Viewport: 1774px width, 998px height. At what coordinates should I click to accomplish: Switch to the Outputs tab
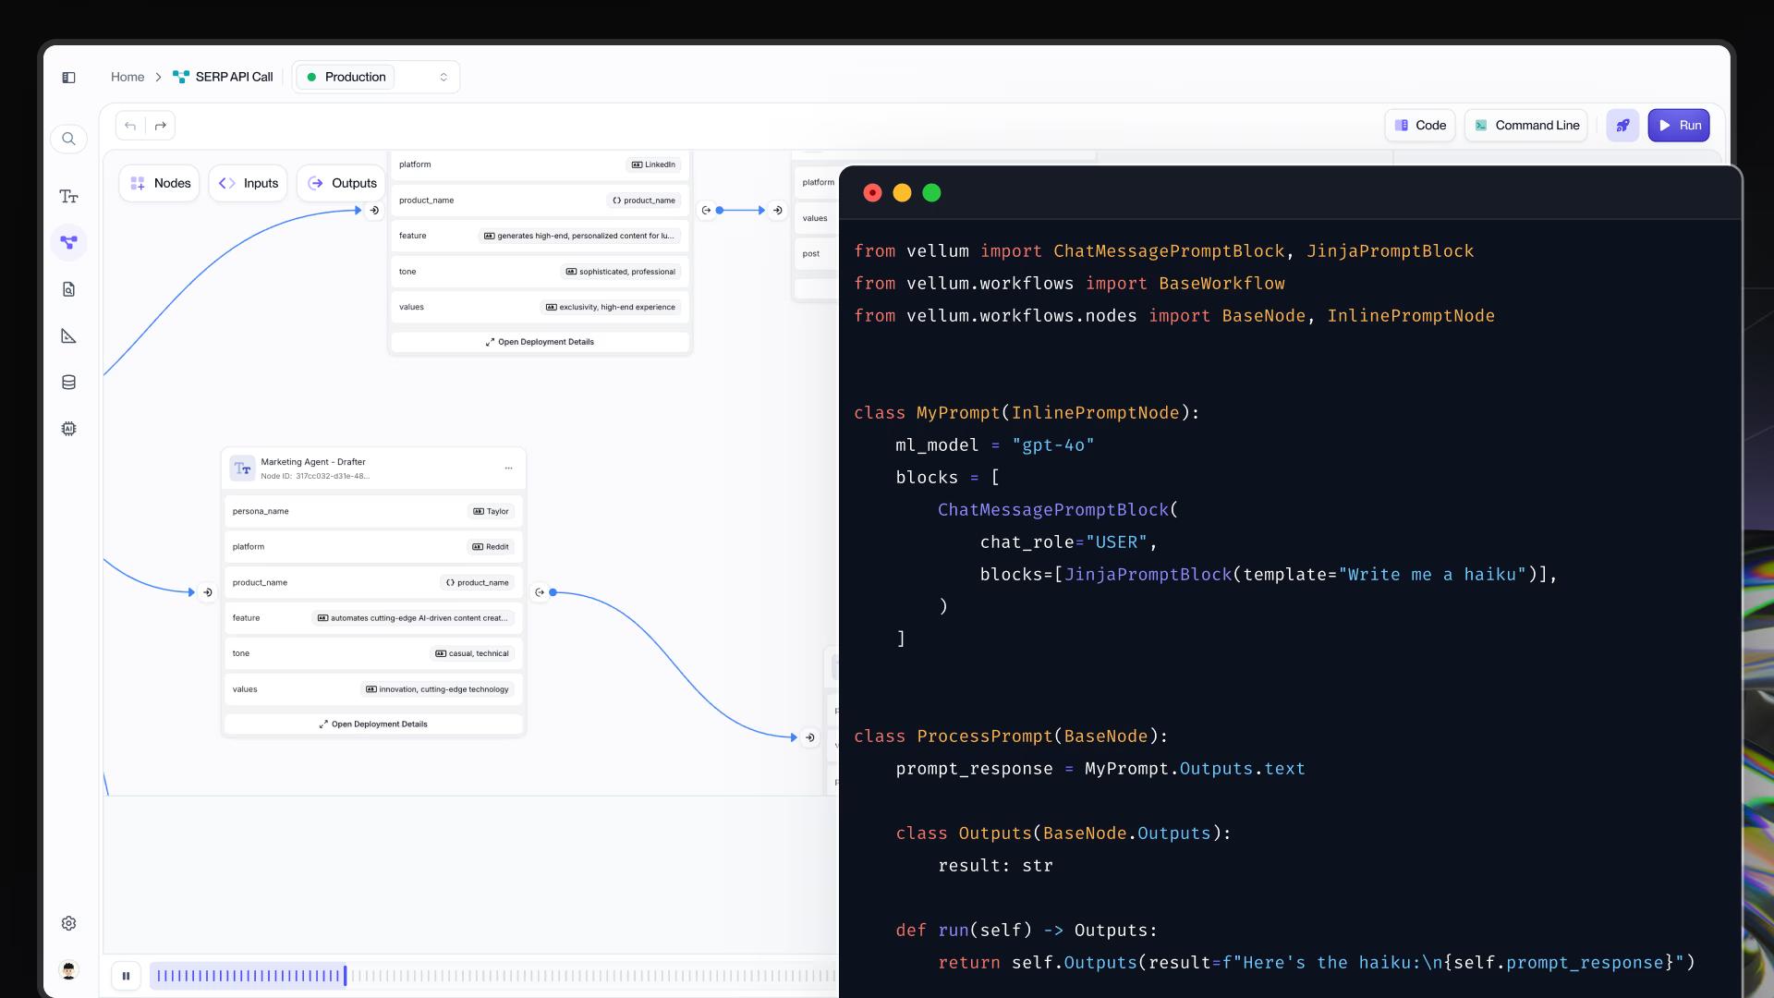coord(342,183)
